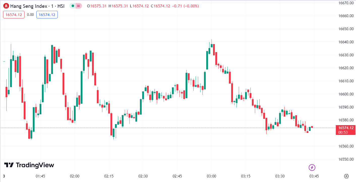Click the blue buy price 16574.12 box
The image size is (356, 182).
pyautogui.click(x=47, y=15)
